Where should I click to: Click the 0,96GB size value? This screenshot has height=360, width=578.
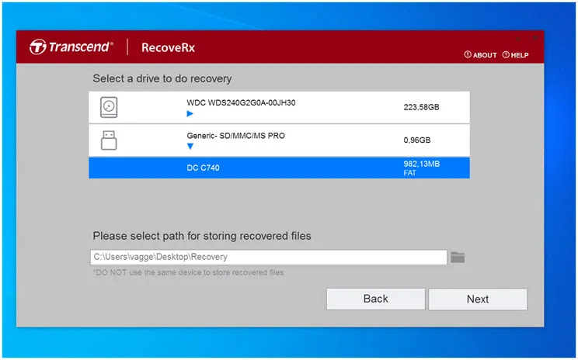coord(417,140)
